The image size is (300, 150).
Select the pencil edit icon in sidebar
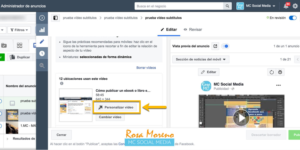click(42, 41)
